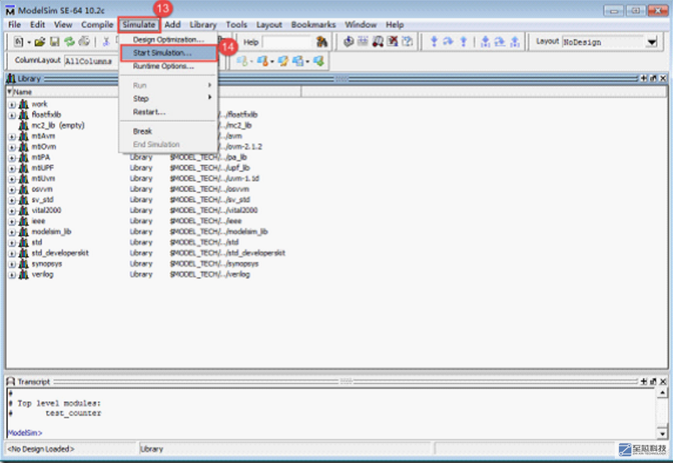Image resolution: width=673 pixels, height=463 pixels.
Task: Click the test_counter text in the Transcript
Action: [73, 413]
